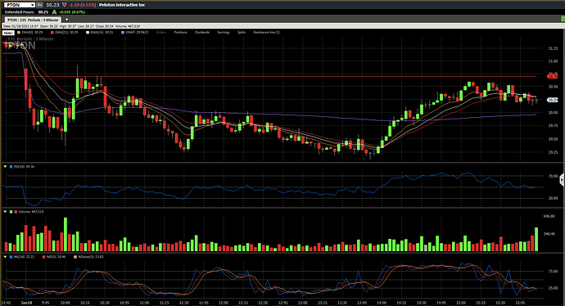
Task: Click the Hide button on the legend bar
Action: [8, 33]
